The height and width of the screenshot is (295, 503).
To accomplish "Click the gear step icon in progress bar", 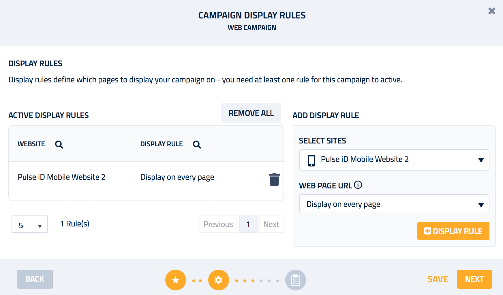I will [219, 280].
